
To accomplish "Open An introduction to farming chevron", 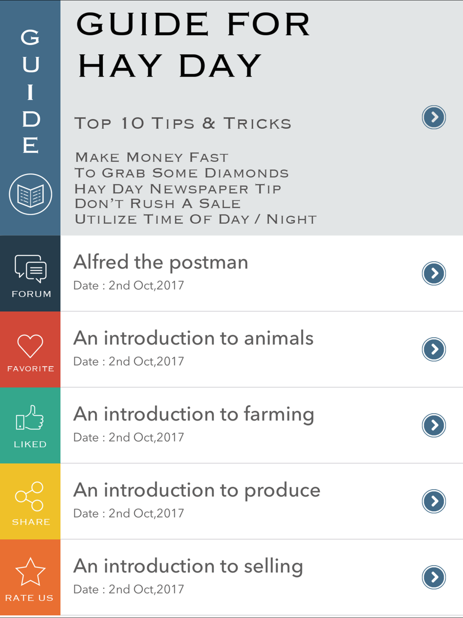I will pyautogui.click(x=434, y=425).
